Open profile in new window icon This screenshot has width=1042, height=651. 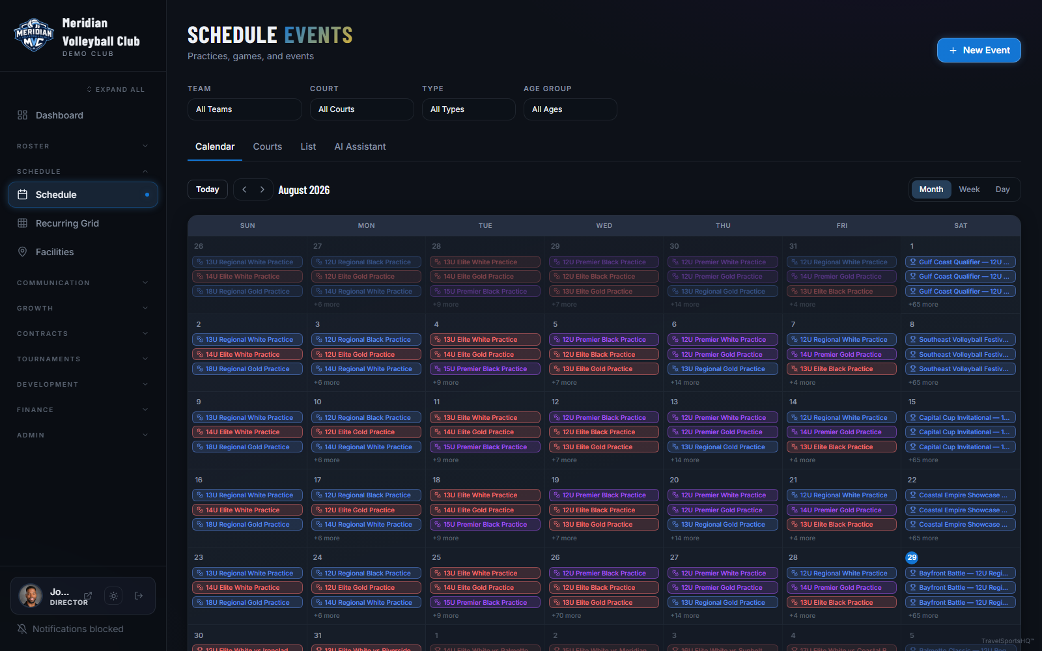coord(88,596)
